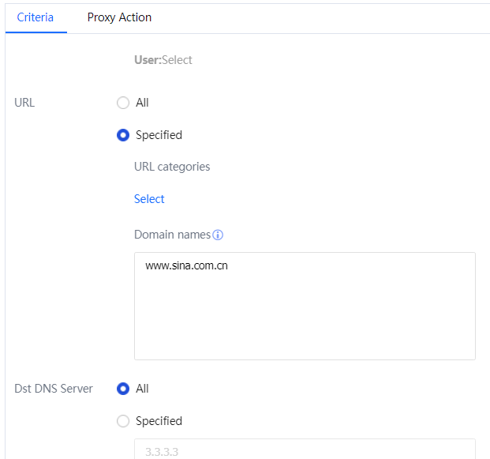This screenshot has height=459, width=490.
Task: Click inside the Domain names text area
Action: [x=305, y=316]
